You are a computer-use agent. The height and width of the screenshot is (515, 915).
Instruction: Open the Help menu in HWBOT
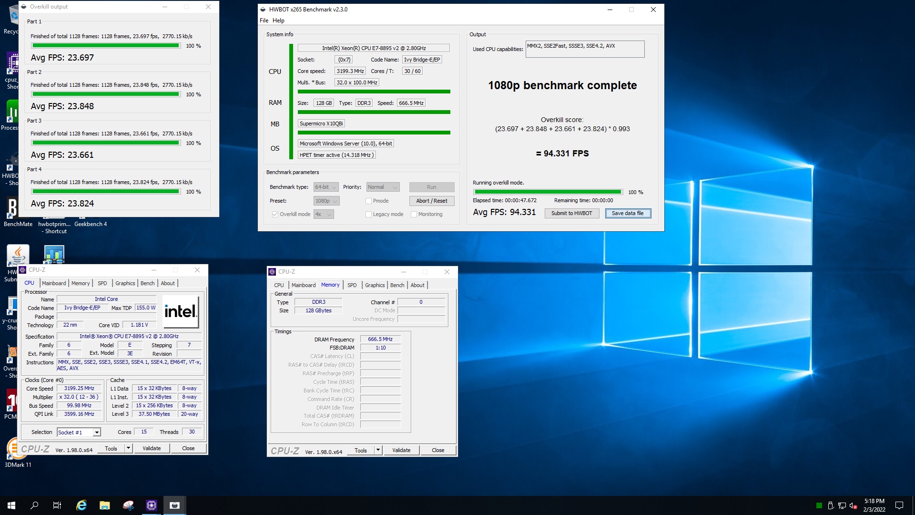(x=278, y=21)
